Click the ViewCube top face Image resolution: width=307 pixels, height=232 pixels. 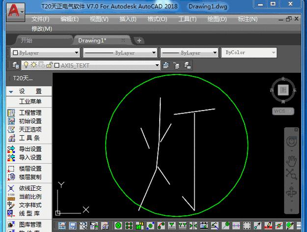pos(283,90)
